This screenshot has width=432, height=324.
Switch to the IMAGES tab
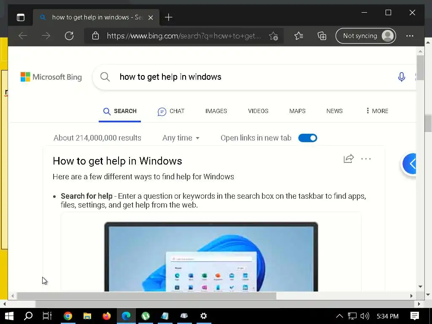pos(216,111)
